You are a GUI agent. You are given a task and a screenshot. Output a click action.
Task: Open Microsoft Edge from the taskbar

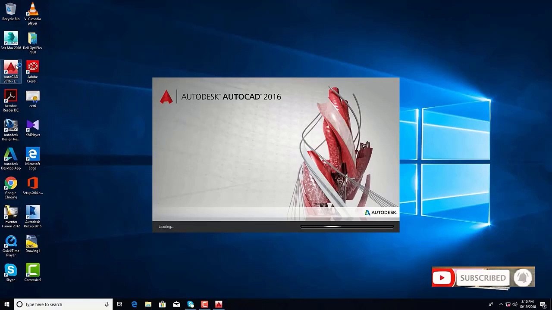click(134, 304)
